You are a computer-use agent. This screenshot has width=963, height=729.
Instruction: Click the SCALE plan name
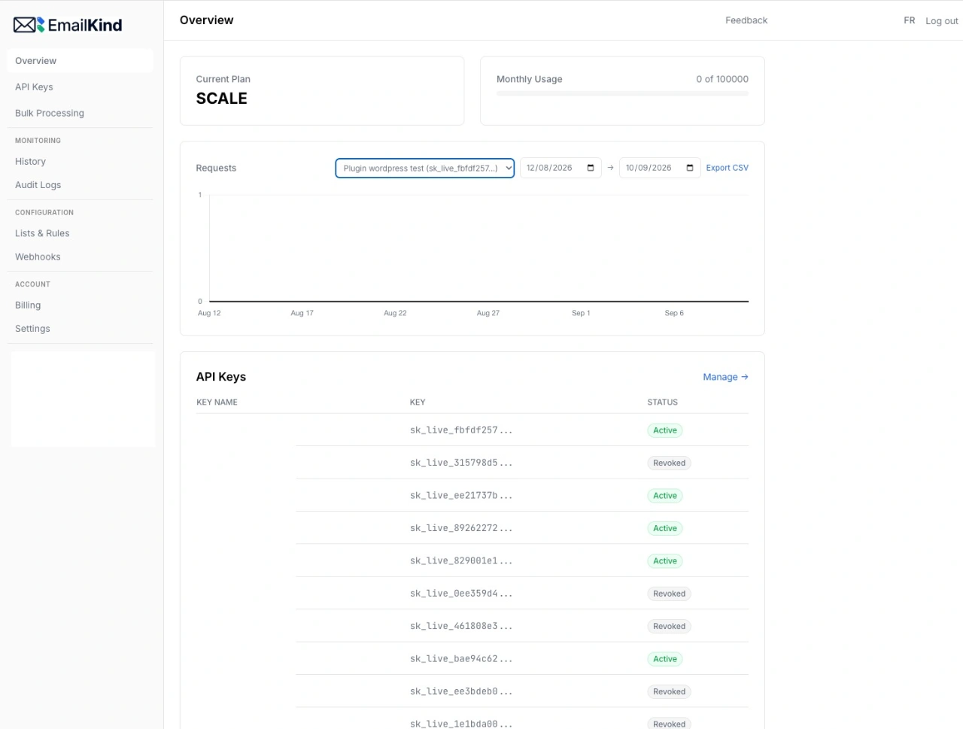(222, 99)
